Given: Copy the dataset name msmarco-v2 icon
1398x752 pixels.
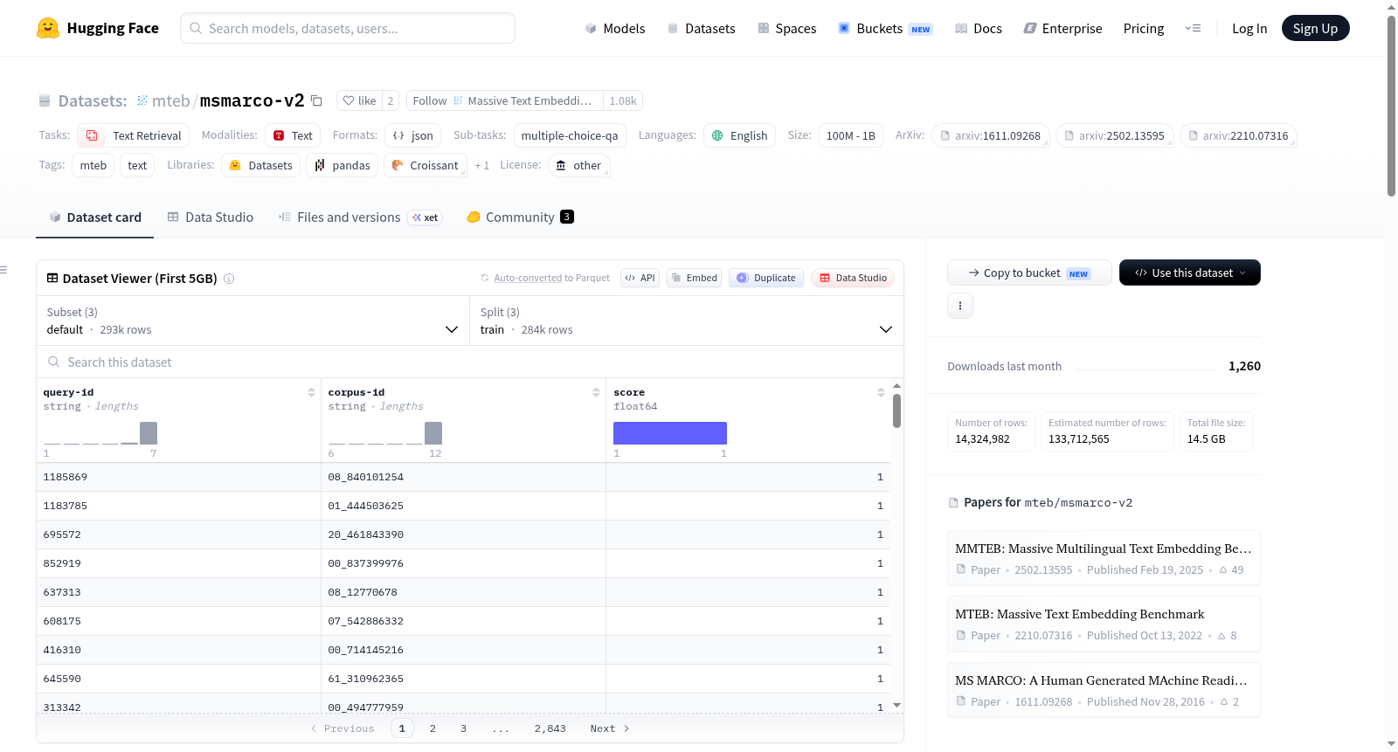Looking at the screenshot, I should 317,101.
